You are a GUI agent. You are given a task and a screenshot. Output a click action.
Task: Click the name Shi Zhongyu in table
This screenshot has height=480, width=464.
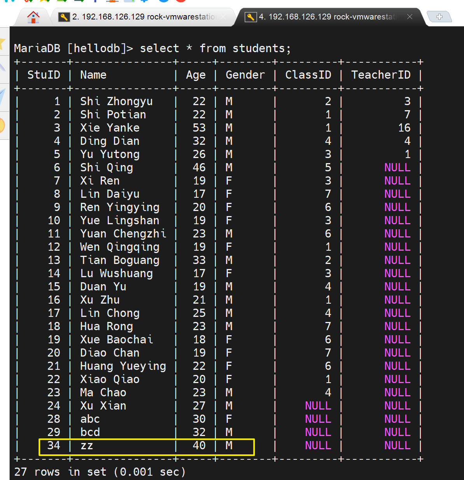pyautogui.click(x=116, y=101)
